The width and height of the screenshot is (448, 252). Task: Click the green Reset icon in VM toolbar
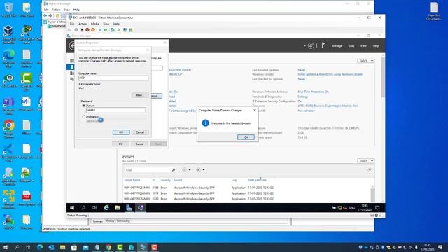pyautogui.click(x=106, y=29)
